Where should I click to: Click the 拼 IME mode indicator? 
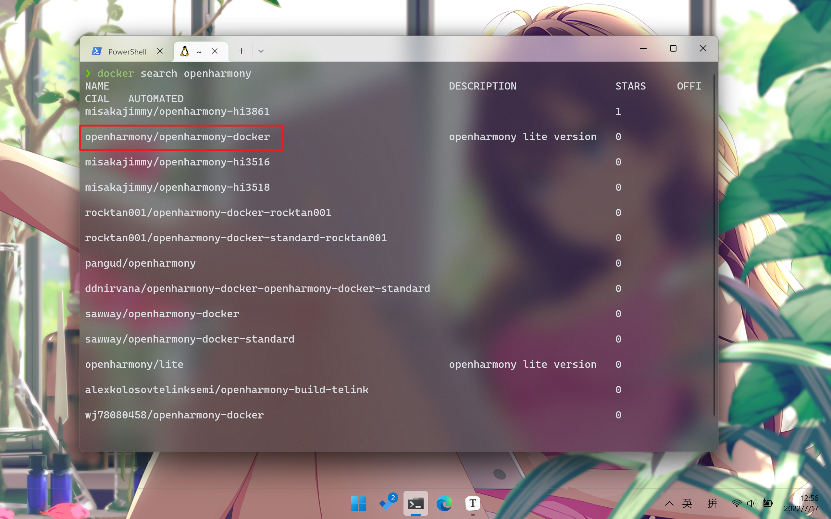pos(713,503)
